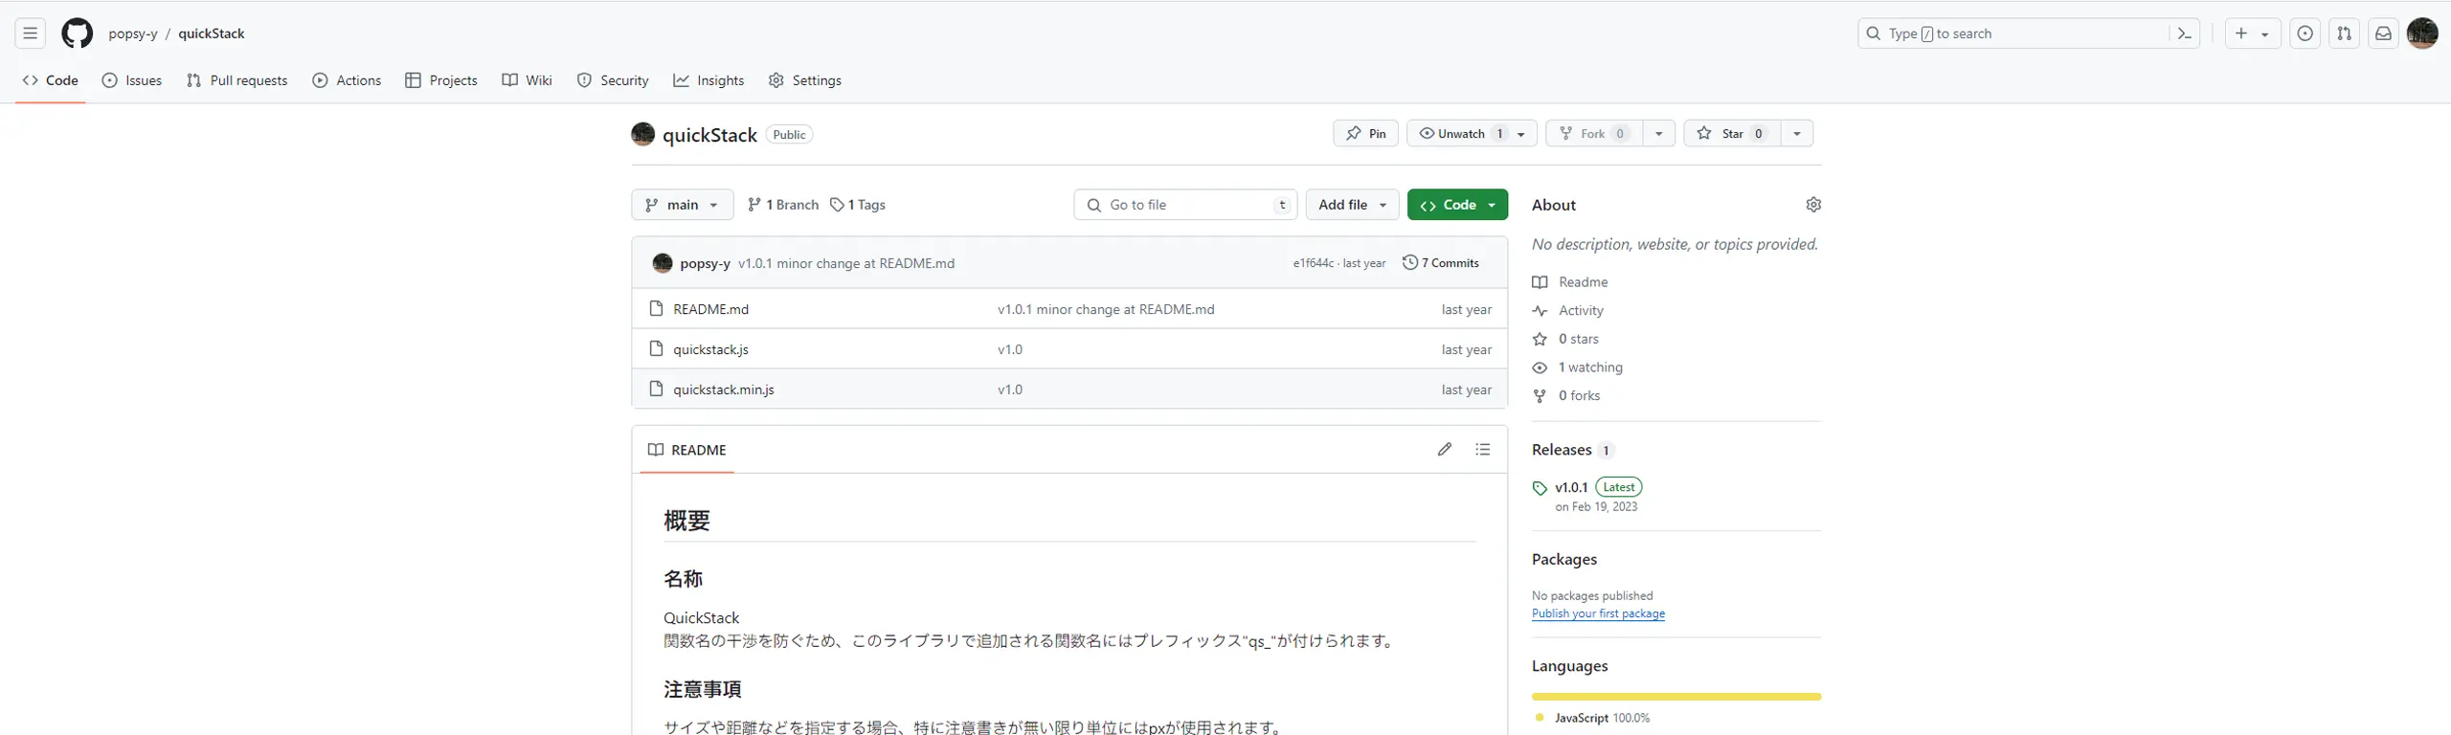This screenshot has height=735, width=2451.
Task: Open the command palette icon
Action: [2184, 33]
